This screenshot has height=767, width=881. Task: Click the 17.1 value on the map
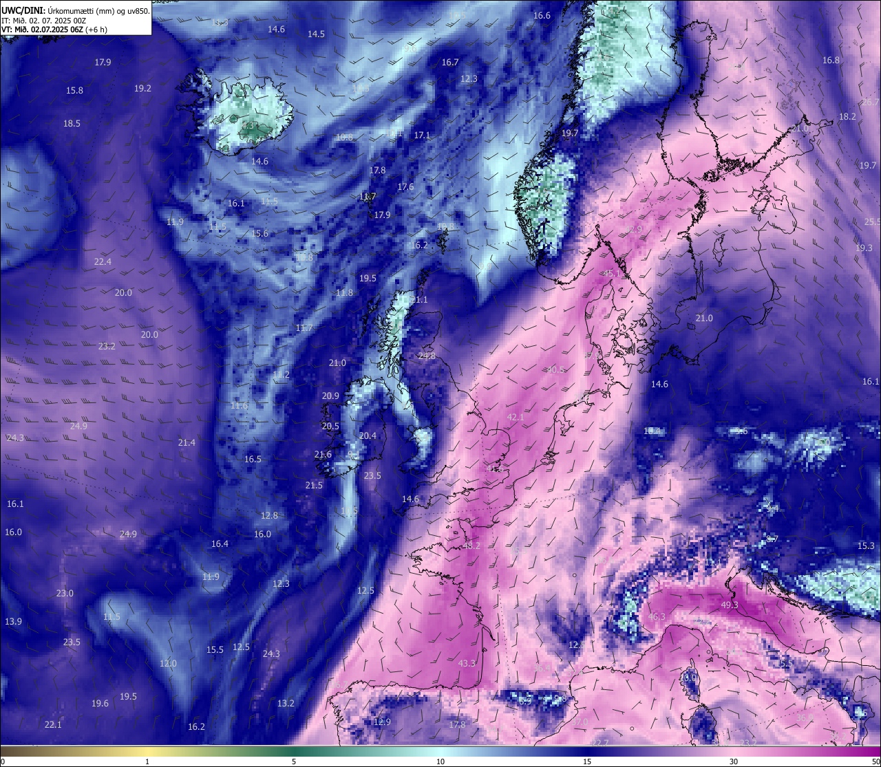pyautogui.click(x=421, y=136)
